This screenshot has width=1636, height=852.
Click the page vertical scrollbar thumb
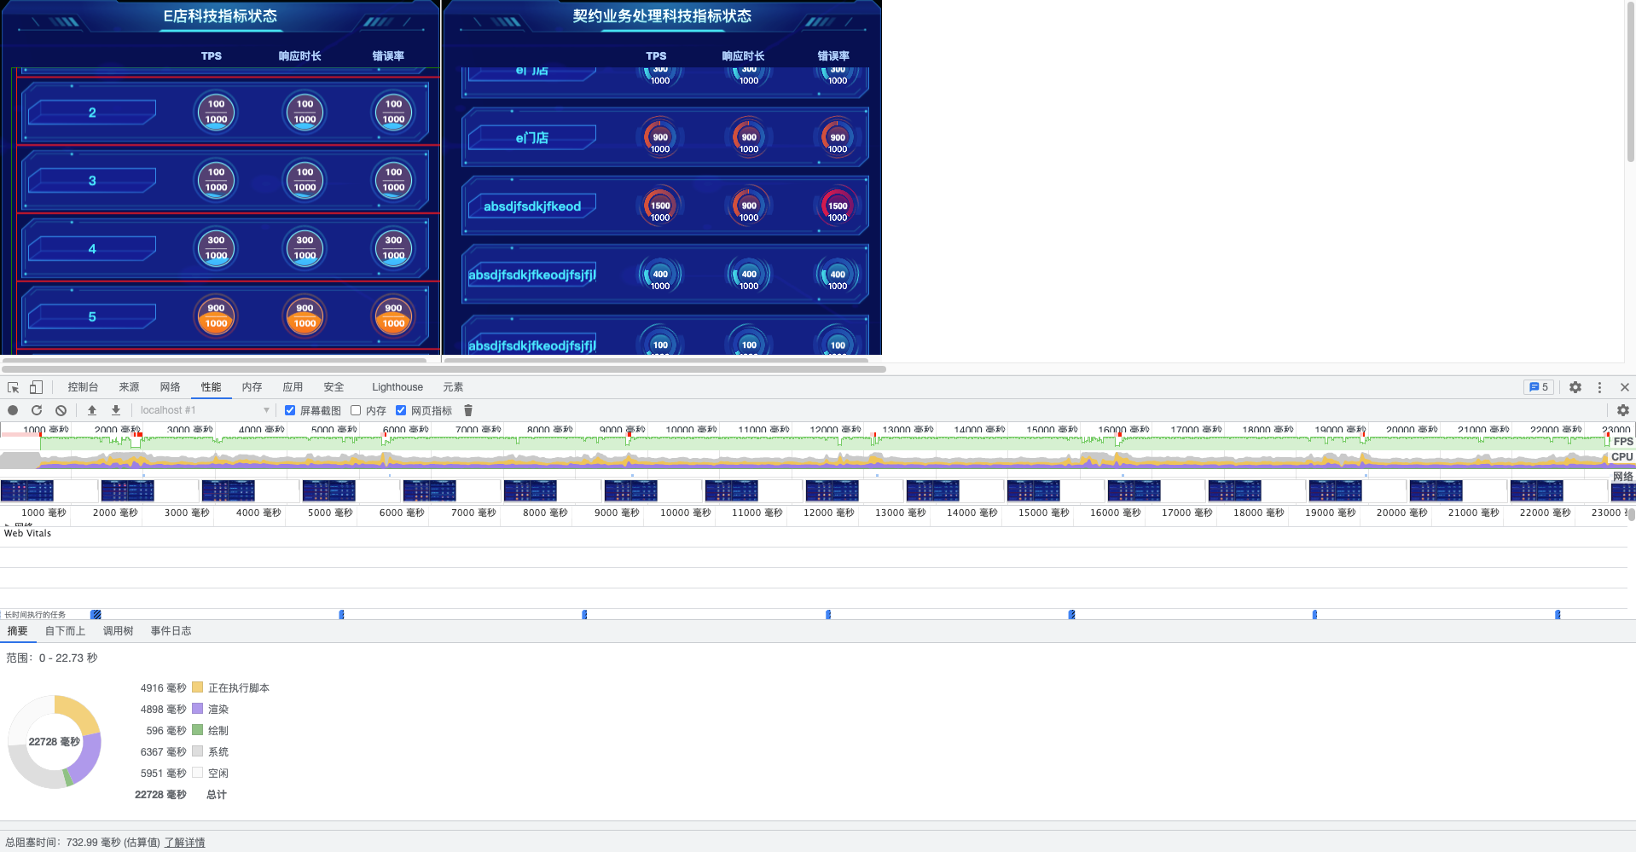pos(1631,81)
